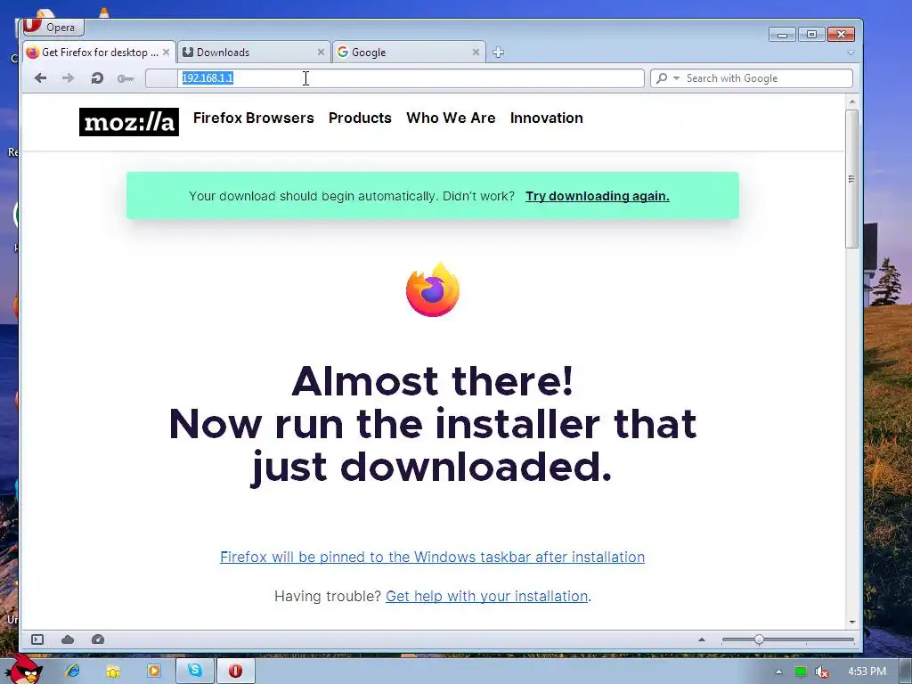Open Get help with your installation link

(487, 596)
